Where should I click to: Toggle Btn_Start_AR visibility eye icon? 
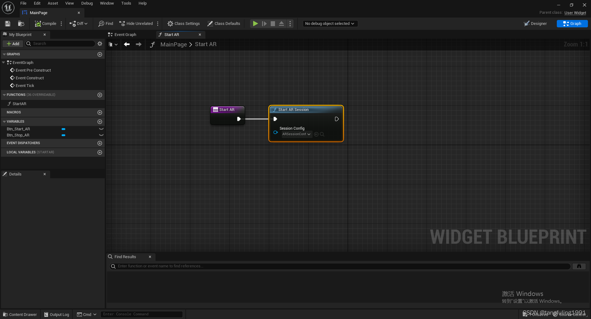pos(101,129)
